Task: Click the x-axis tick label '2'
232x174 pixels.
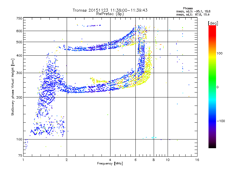Action: point(67,160)
